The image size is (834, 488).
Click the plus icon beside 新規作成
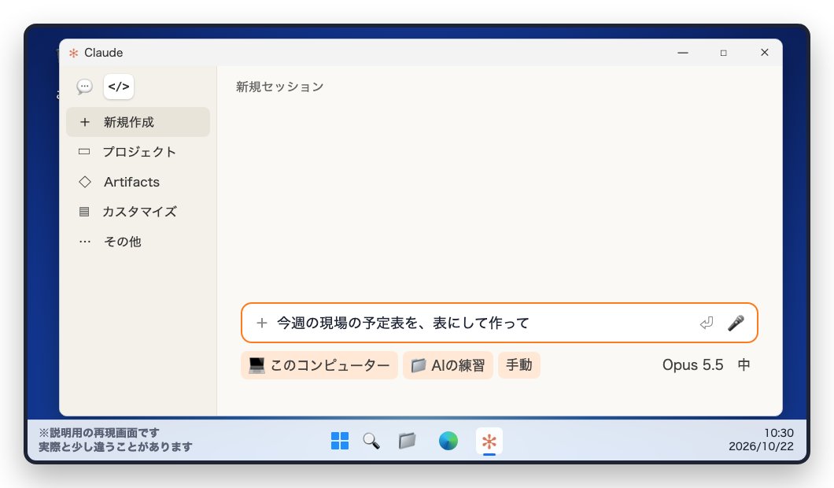(x=84, y=122)
